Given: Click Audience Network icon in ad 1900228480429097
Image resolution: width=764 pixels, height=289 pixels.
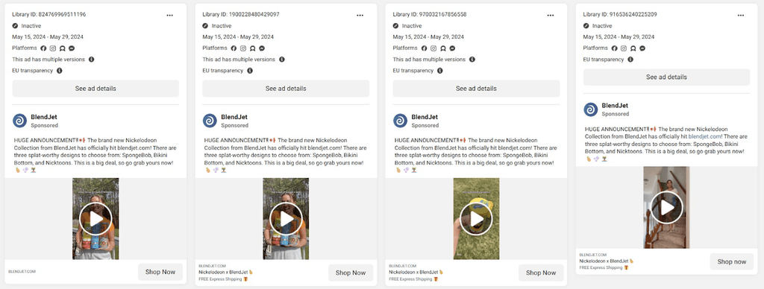Looking at the screenshot, I should [252, 48].
